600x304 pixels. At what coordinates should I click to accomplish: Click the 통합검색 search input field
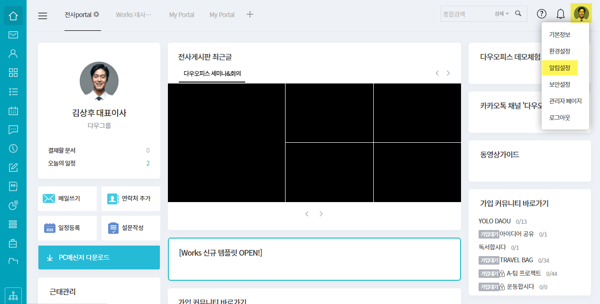click(x=466, y=14)
